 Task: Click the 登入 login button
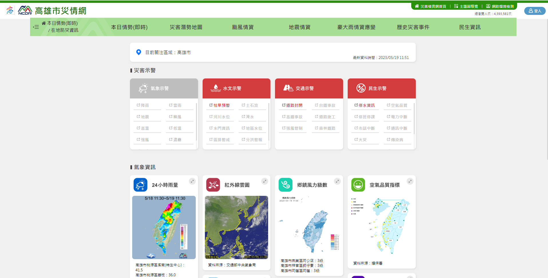535,11
